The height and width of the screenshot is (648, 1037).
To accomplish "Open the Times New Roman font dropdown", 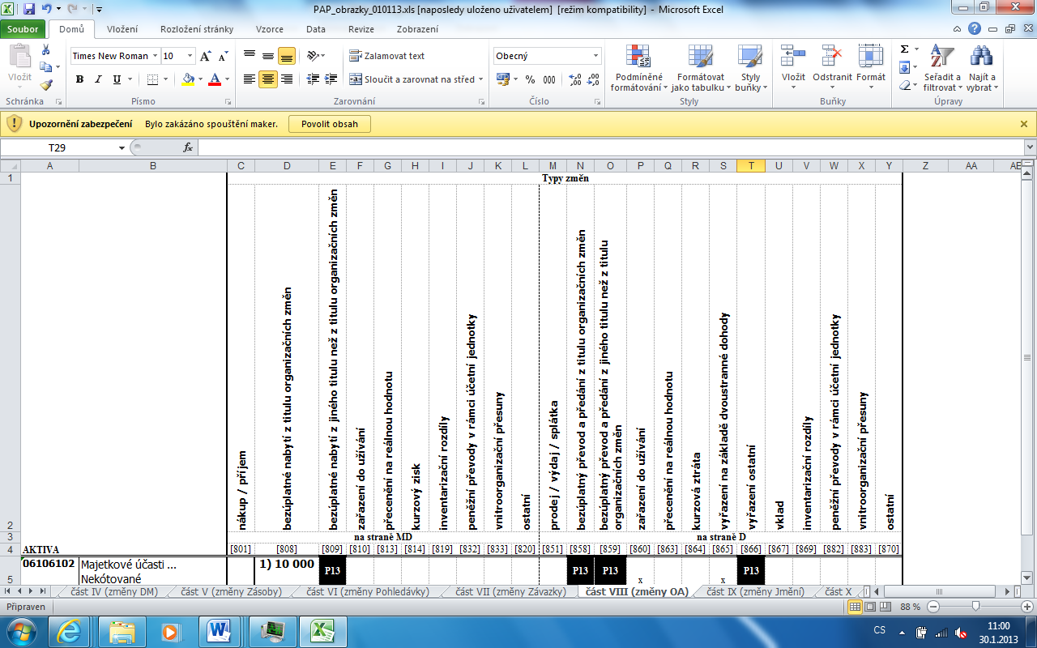I will click(x=156, y=56).
